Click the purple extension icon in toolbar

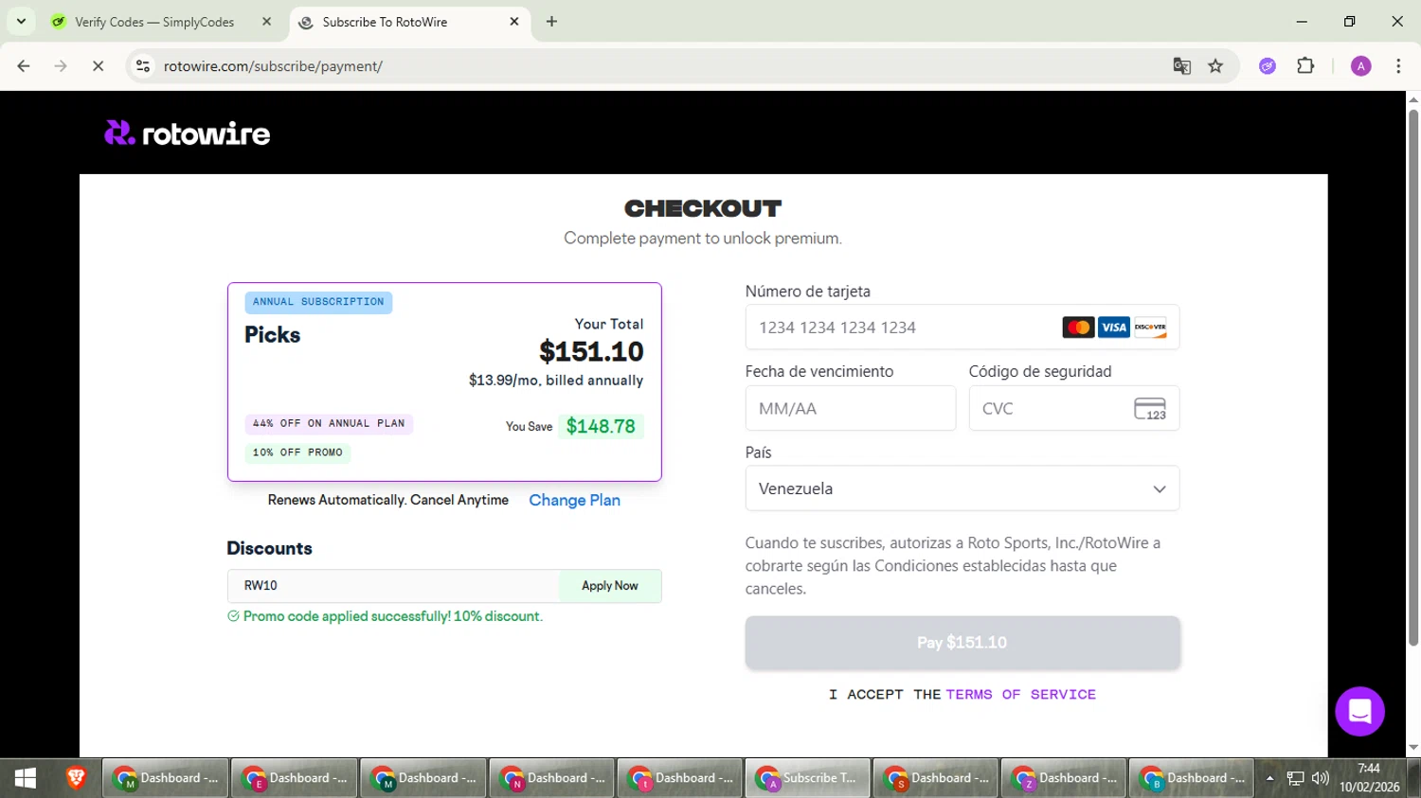click(x=1268, y=66)
